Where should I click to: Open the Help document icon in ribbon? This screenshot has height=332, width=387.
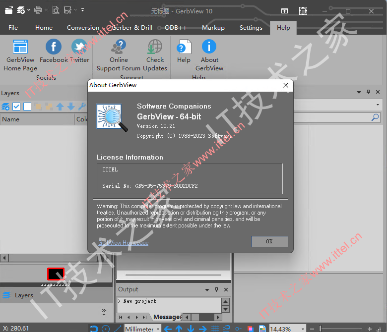click(184, 47)
